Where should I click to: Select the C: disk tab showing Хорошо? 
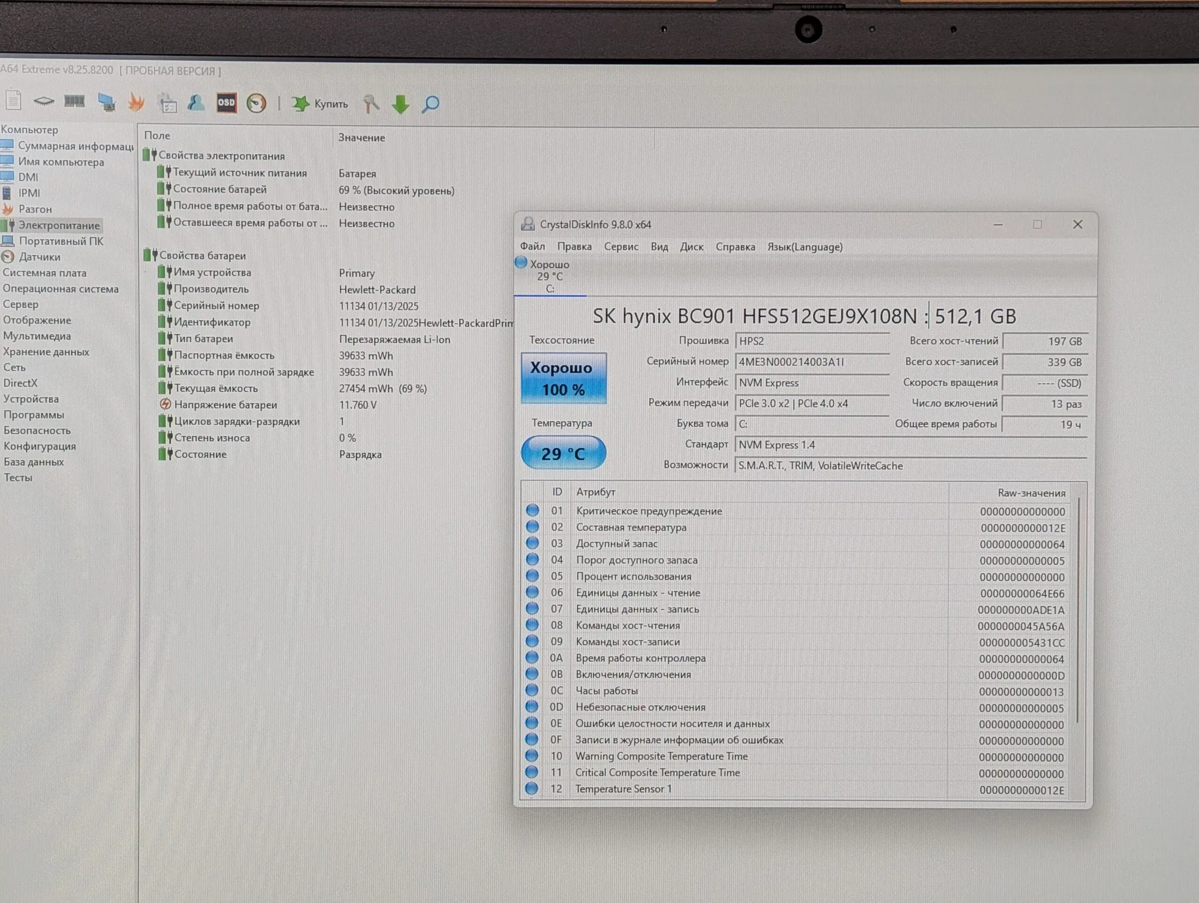tap(550, 276)
